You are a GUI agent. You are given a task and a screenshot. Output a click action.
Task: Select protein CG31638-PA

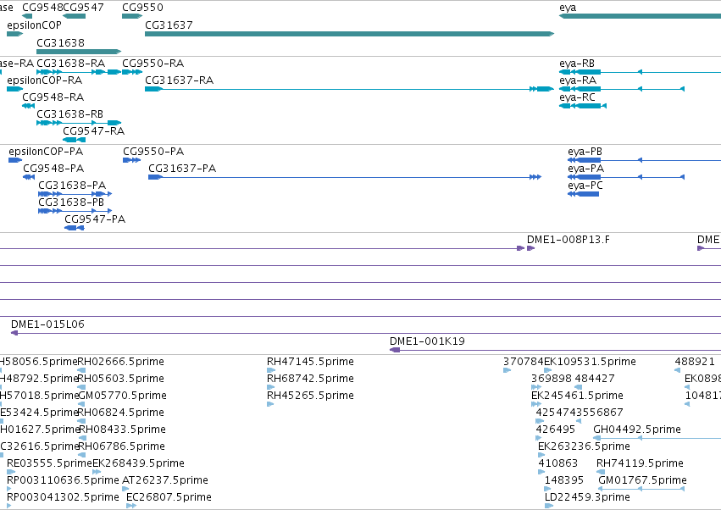point(75,194)
